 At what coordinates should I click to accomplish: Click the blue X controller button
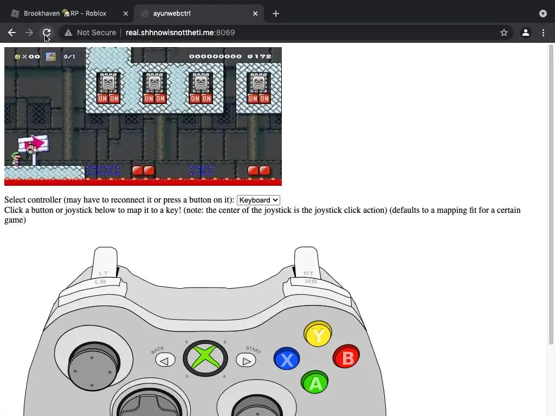click(x=287, y=359)
